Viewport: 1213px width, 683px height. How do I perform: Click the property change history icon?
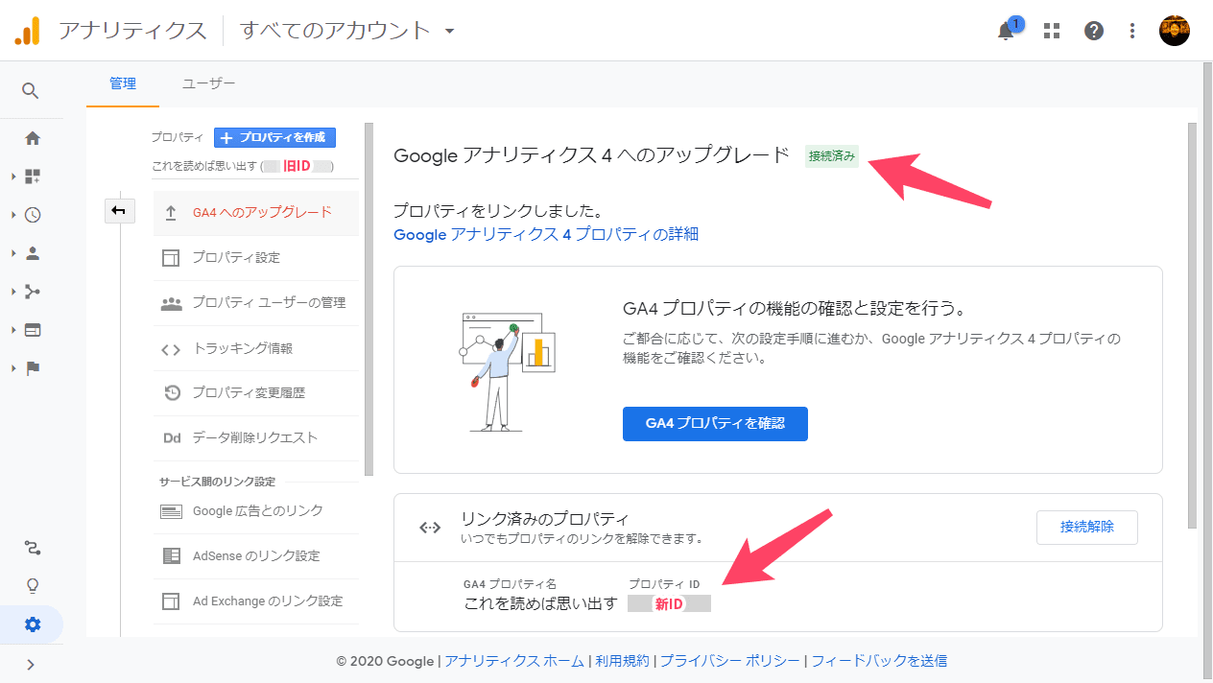pos(172,393)
